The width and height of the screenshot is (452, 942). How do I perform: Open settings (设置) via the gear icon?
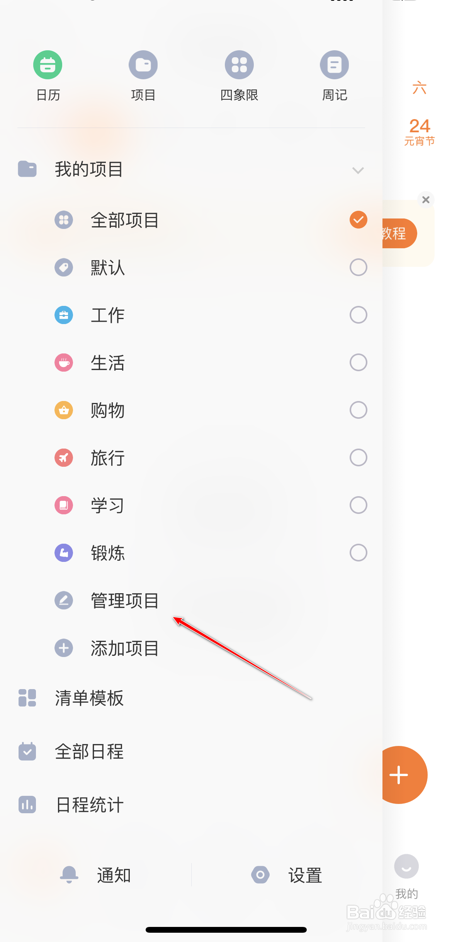[260, 875]
